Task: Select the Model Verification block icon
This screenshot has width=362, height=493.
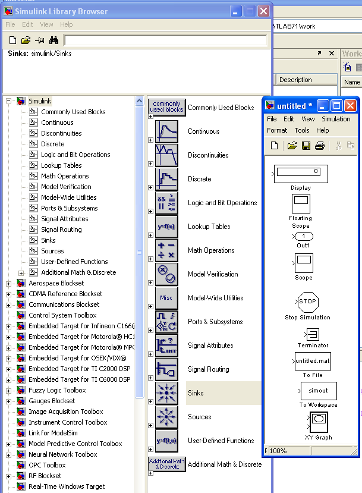Action: [x=166, y=274]
